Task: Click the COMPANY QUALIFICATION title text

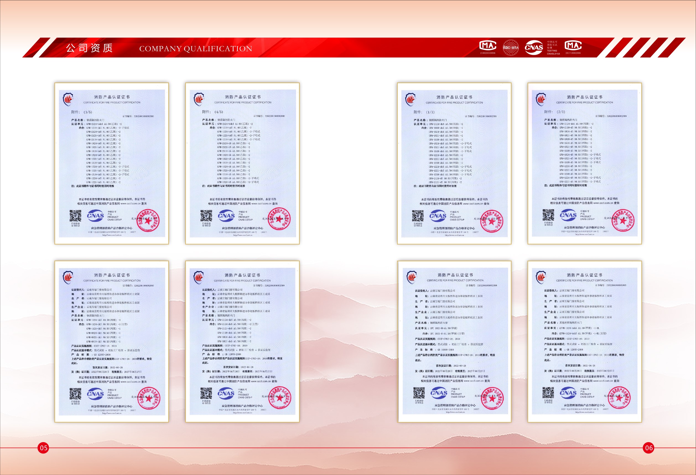Action: click(x=196, y=48)
